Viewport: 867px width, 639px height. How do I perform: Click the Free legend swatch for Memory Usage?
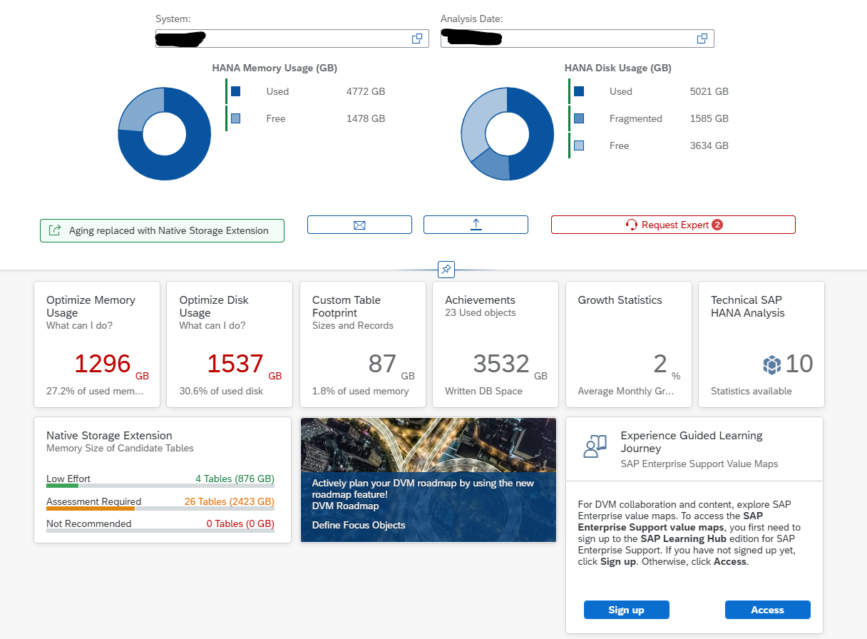coord(236,118)
